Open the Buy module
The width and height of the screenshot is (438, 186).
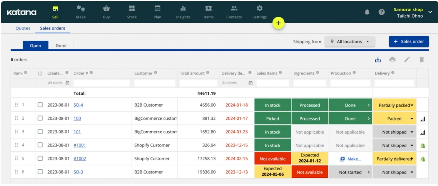pyautogui.click(x=106, y=12)
